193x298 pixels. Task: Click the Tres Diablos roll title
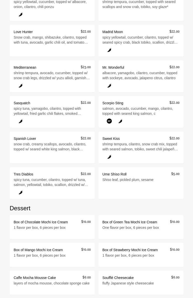tap(23, 174)
